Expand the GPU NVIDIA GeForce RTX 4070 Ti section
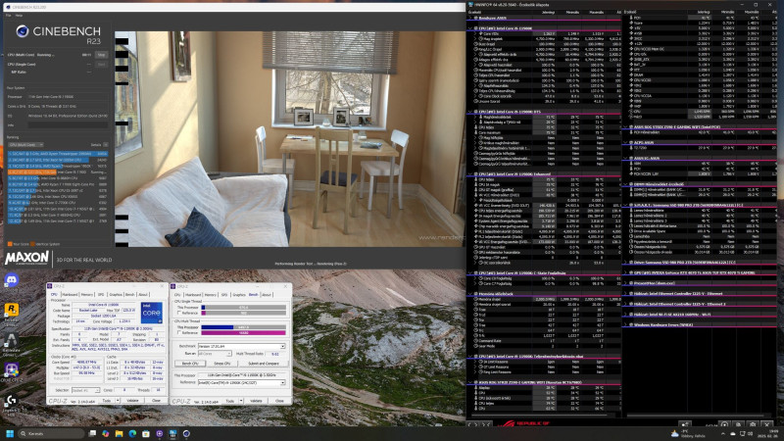Image resolution: width=784 pixels, height=441 pixels. pyautogui.click(x=626, y=273)
